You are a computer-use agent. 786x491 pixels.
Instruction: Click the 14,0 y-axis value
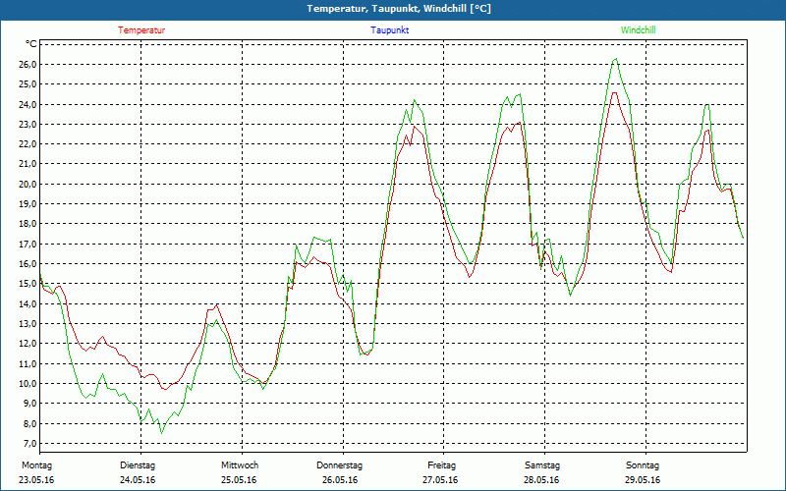(28, 303)
